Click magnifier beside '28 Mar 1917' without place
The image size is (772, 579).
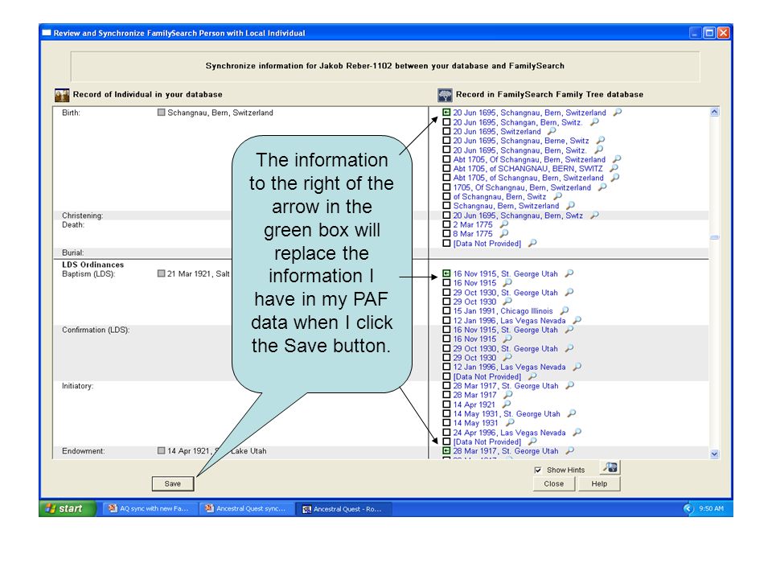click(x=508, y=395)
